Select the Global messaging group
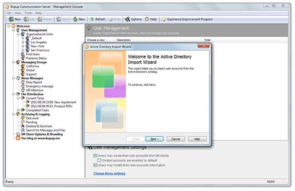 click(30, 70)
